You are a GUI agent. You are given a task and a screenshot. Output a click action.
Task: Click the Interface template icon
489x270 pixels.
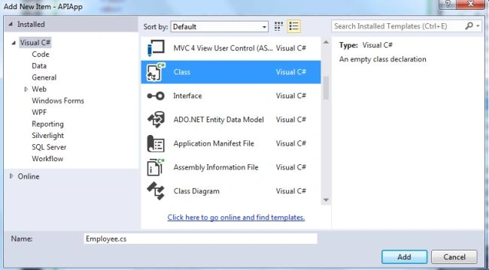point(156,96)
